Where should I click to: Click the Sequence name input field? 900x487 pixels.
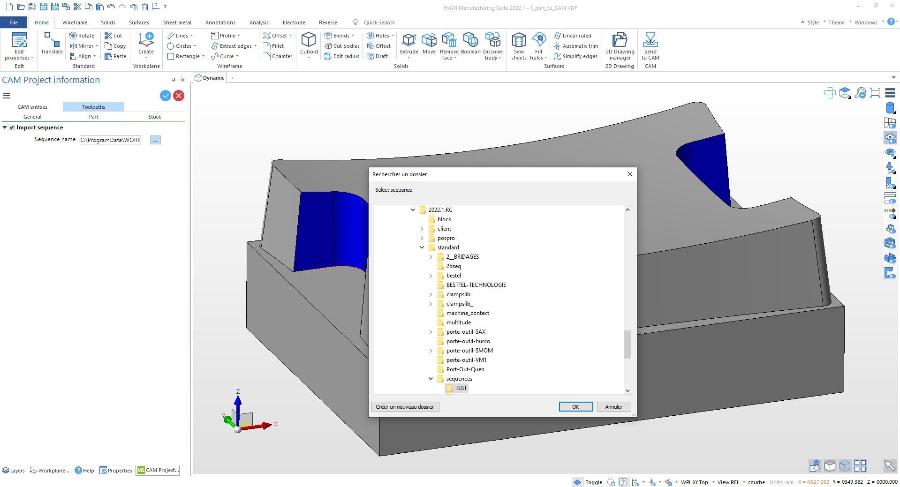[111, 140]
